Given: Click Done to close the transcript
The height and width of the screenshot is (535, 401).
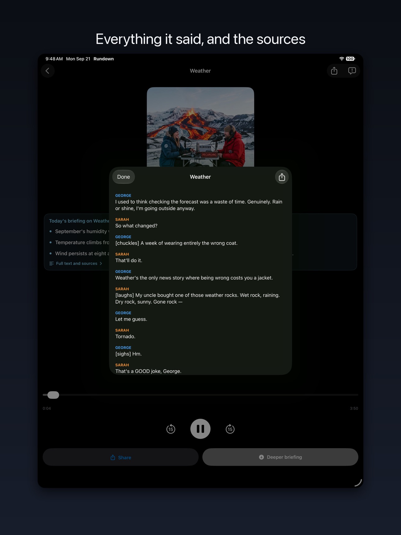Looking at the screenshot, I should point(123,177).
